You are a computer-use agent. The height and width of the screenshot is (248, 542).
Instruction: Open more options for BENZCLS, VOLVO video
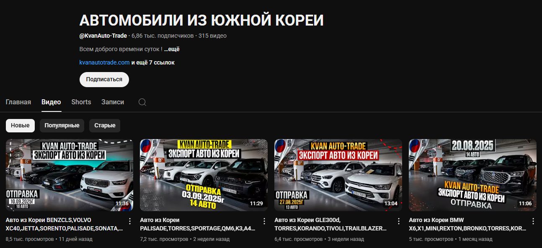click(130, 221)
